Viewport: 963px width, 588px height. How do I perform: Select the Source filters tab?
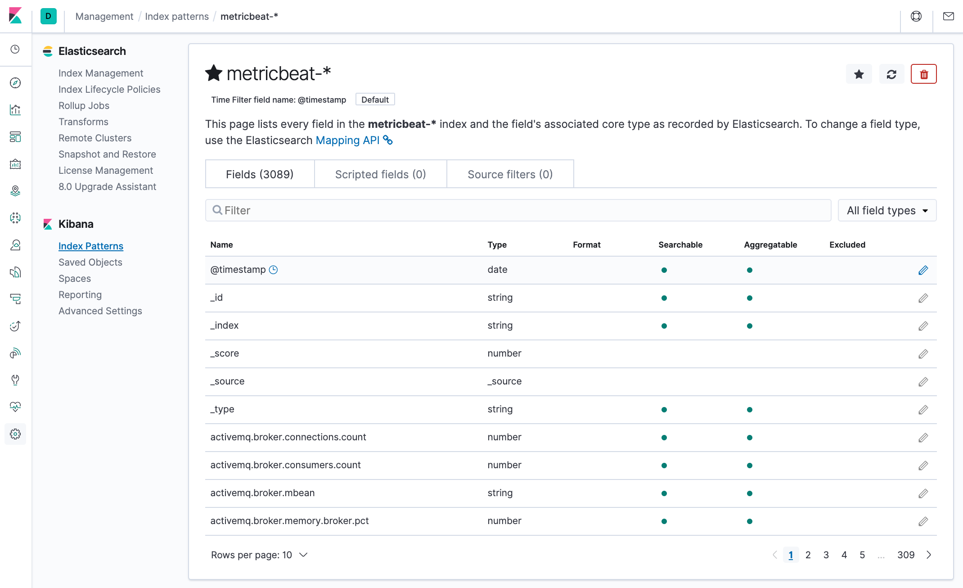coord(510,173)
